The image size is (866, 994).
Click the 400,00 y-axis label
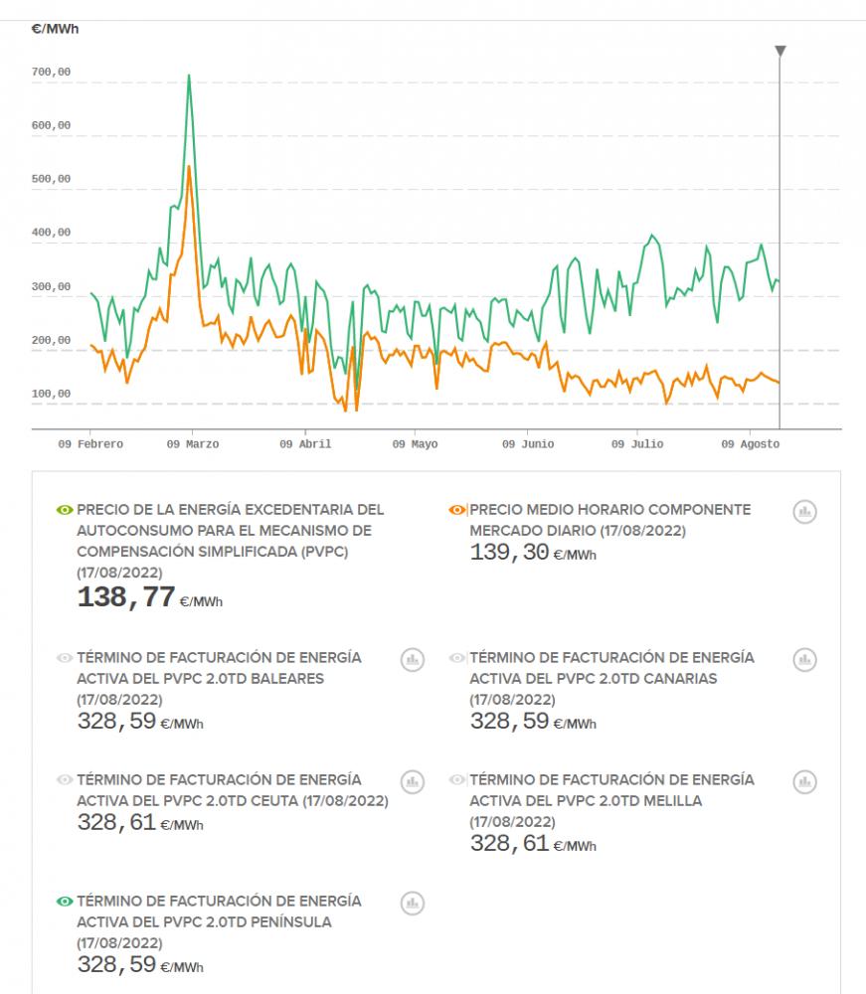(52, 233)
